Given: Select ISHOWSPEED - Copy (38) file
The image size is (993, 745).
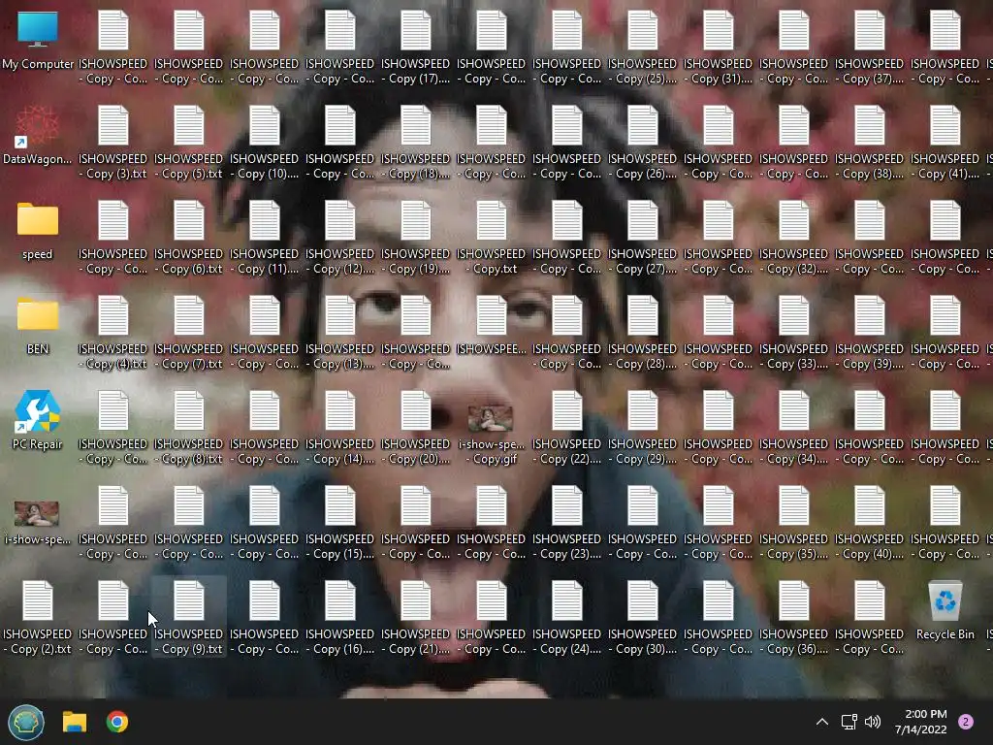Looking at the screenshot, I should point(869,144).
